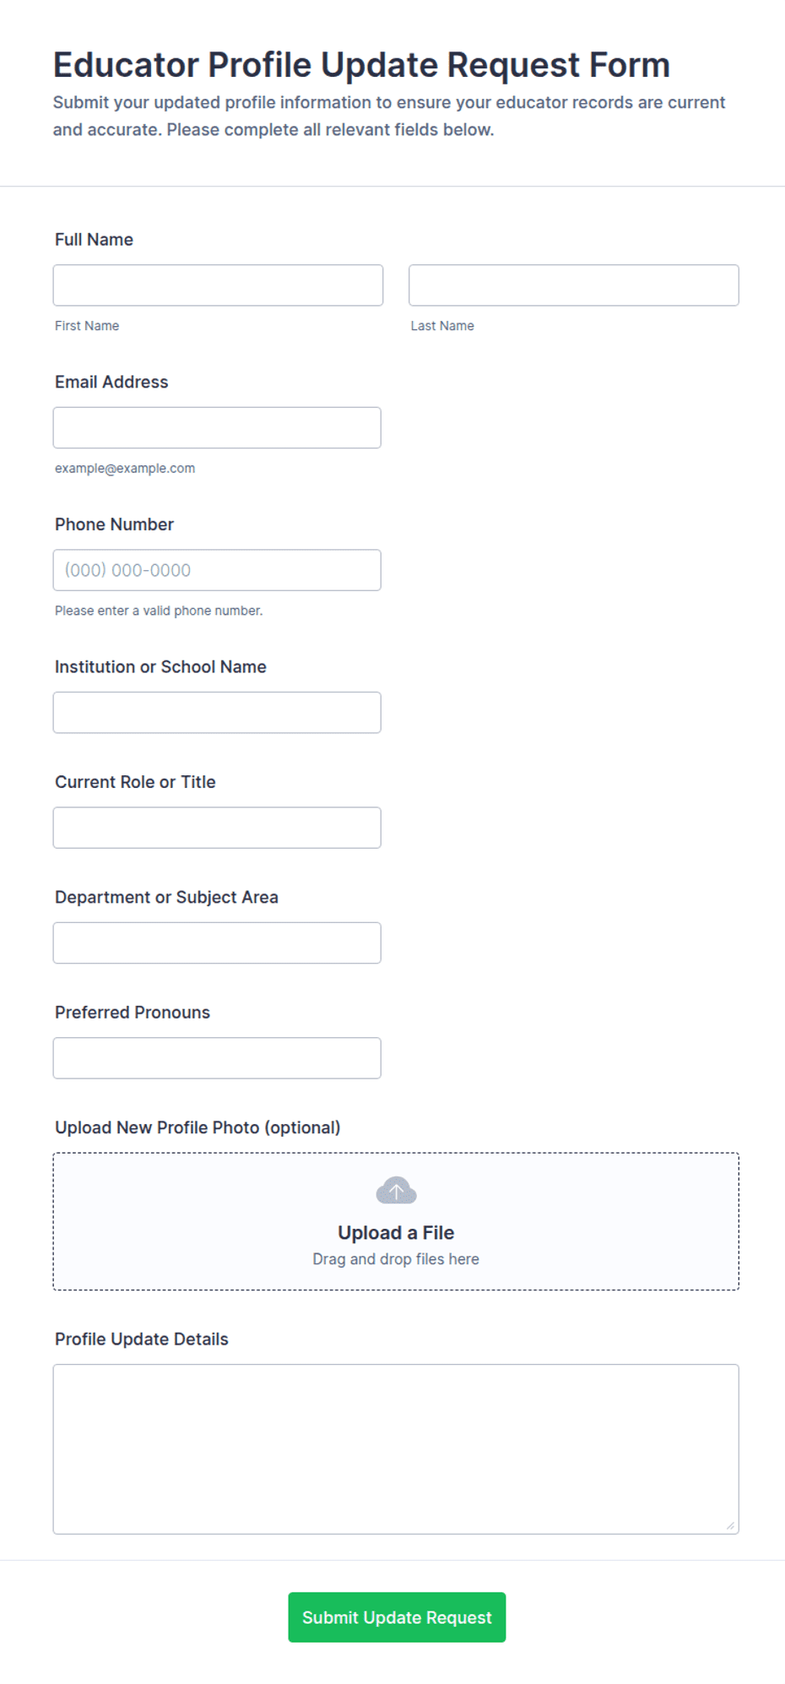
Task: Click the Upload a File text
Action: [x=396, y=1233]
